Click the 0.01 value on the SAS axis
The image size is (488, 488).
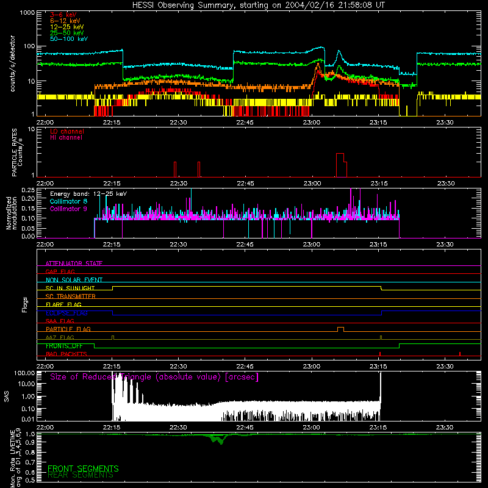[x=28, y=419]
